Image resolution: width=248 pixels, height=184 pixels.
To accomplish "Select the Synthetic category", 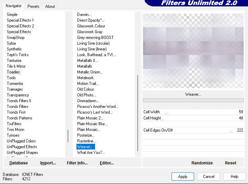I will [14, 49].
